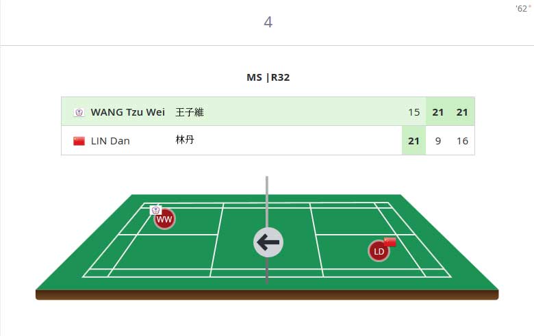Click the small flag above WW marker
The width and height of the screenshot is (534, 336).
pyautogui.click(x=155, y=210)
